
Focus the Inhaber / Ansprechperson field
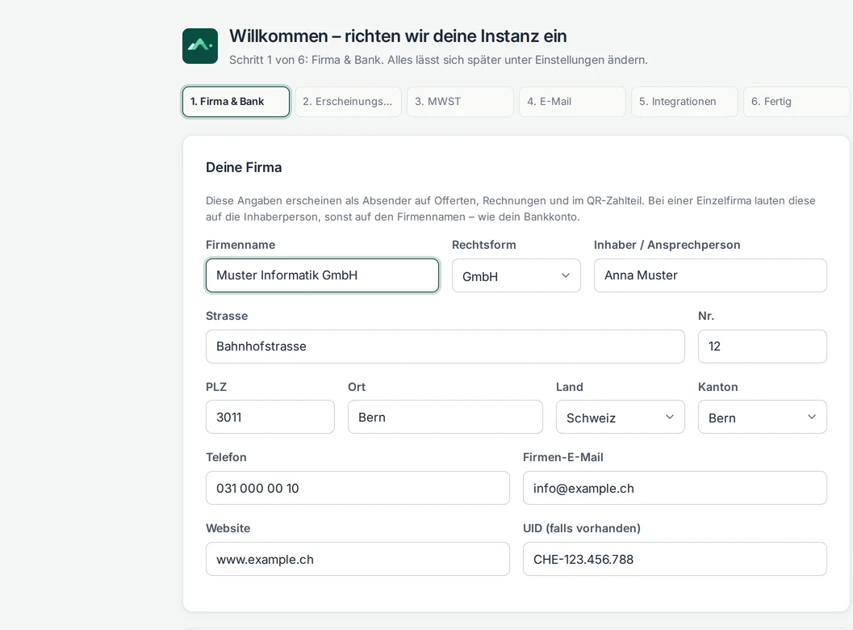(x=710, y=275)
